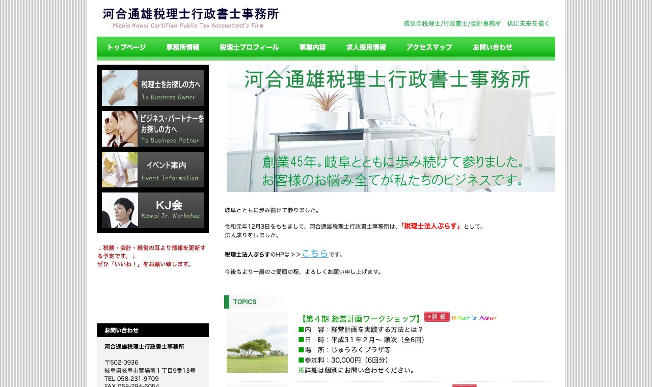The width and height of the screenshot is (652, 387).
Task: Go to 税理士プロフィール page
Action: click(x=250, y=47)
